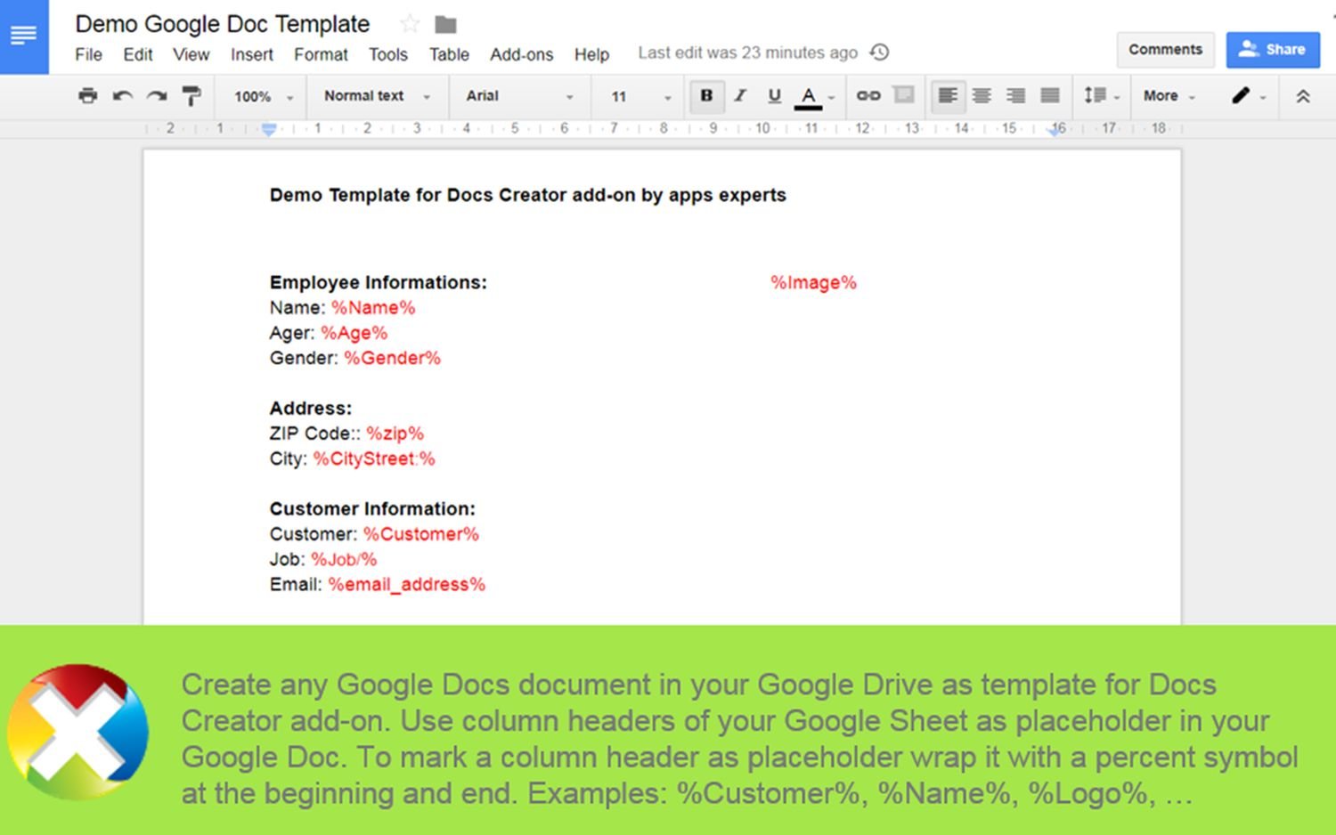Toggle underline formatting button
This screenshot has width=1336, height=835.
(x=774, y=95)
